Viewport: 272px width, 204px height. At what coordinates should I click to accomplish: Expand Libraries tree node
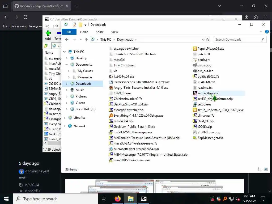65,118
